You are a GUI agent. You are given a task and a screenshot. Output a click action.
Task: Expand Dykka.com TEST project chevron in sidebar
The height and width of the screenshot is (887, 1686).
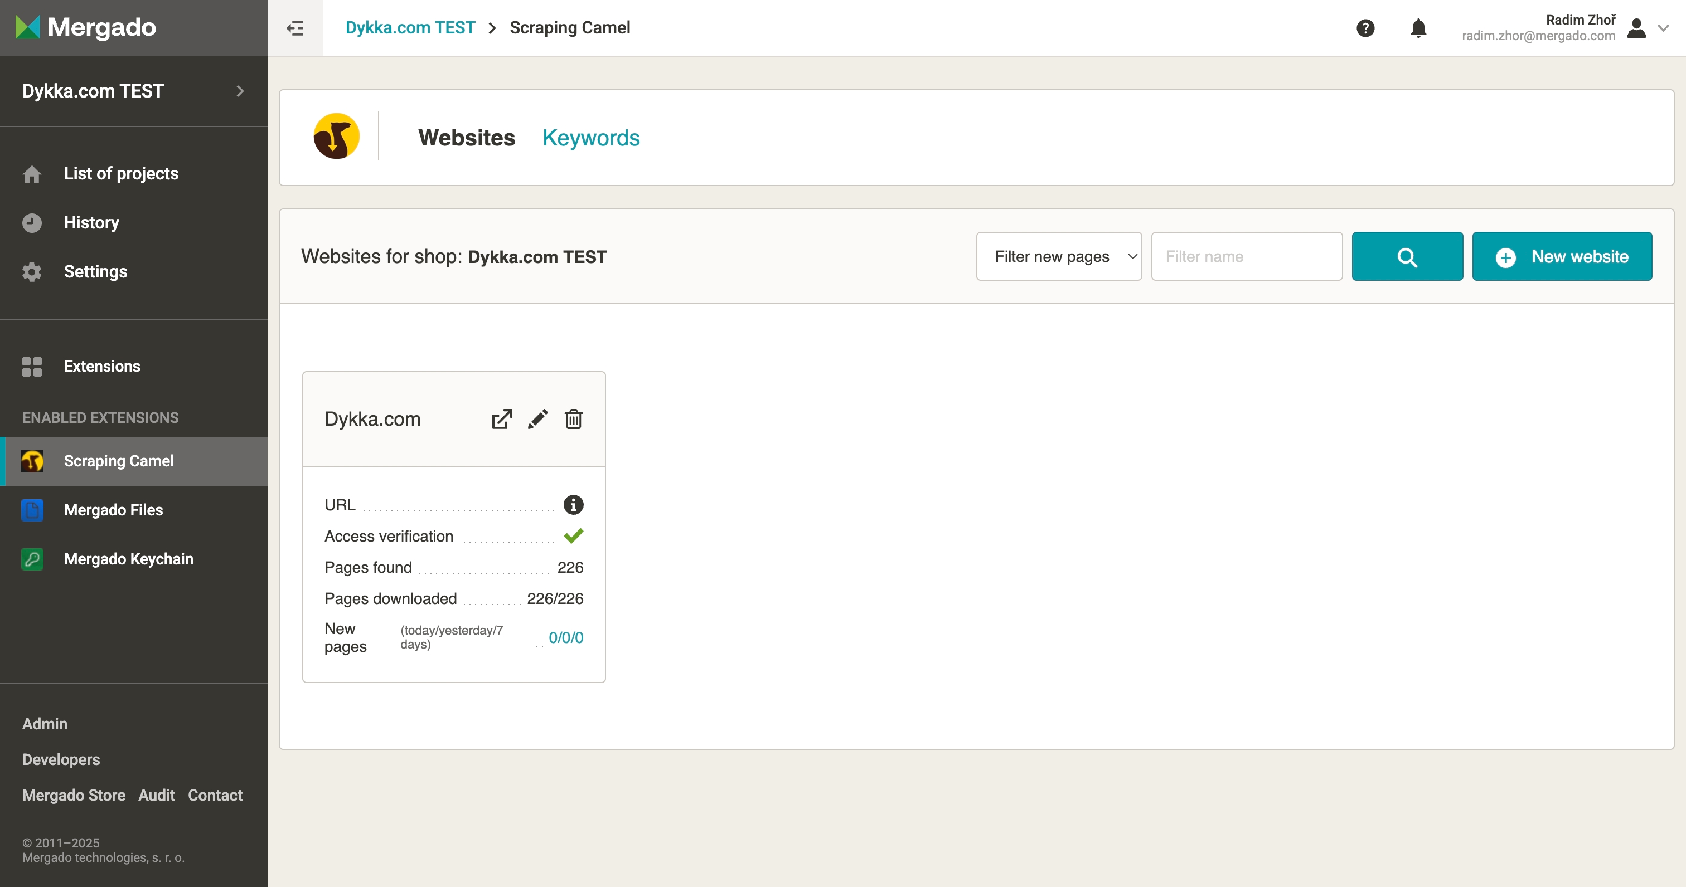(x=240, y=91)
